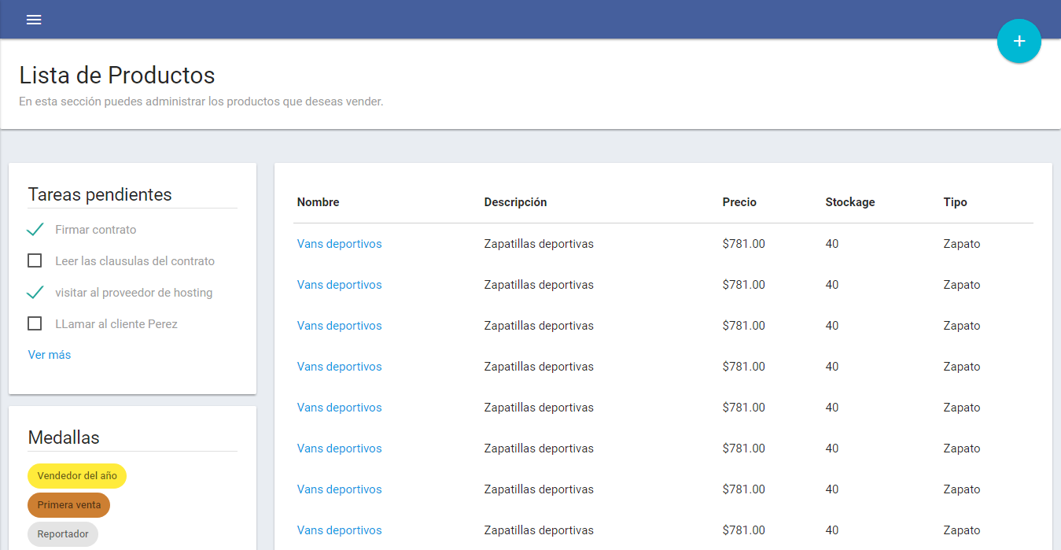
Task: Click the Descripción column header
Action: pyautogui.click(x=515, y=202)
